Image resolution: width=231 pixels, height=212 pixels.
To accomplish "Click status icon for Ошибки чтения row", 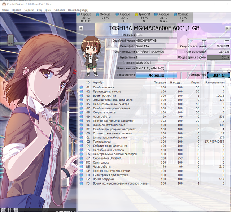I will [81, 87].
